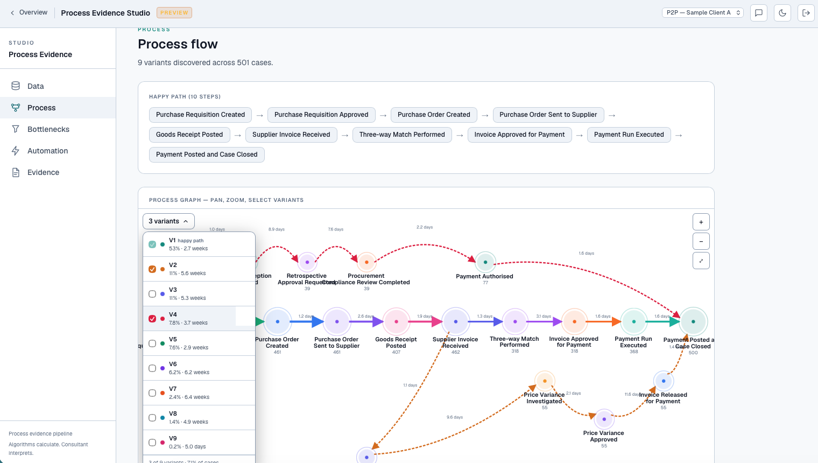
Task: Click the Bottlenecks funnel icon
Action: pyautogui.click(x=16, y=129)
